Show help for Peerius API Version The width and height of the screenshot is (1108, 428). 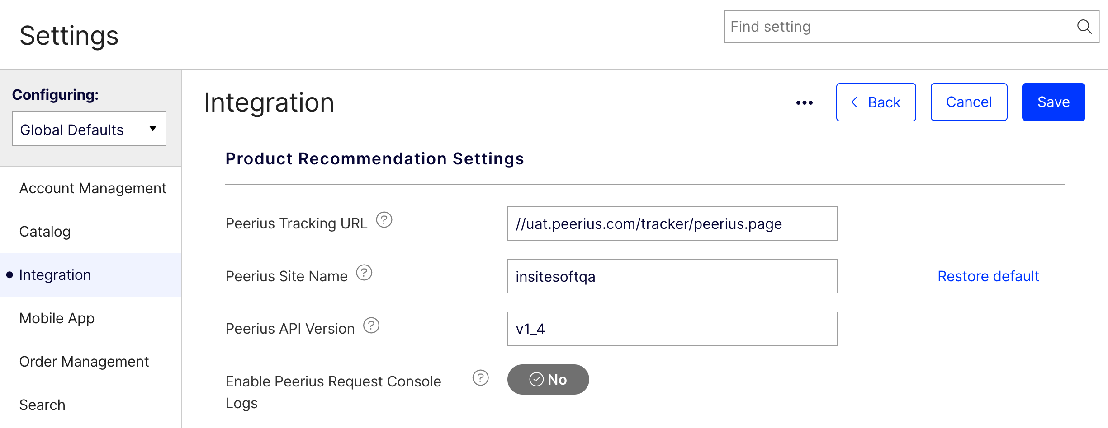(x=371, y=326)
